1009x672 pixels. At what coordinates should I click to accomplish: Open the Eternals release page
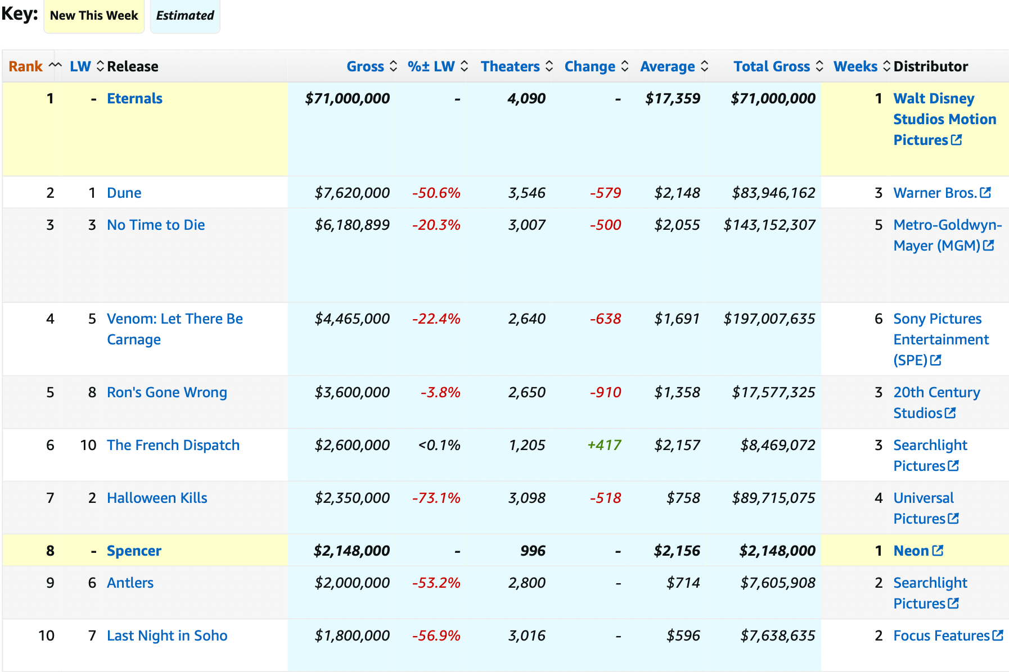pyautogui.click(x=134, y=98)
